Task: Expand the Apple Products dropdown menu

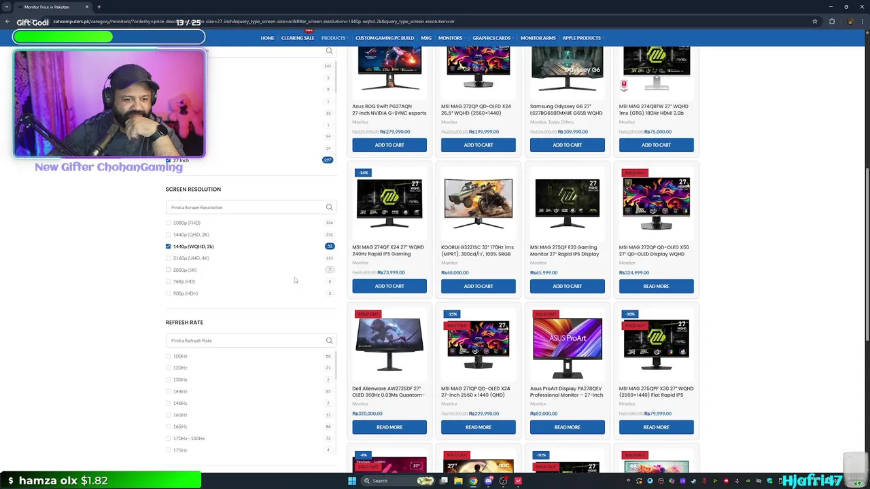Action: pyautogui.click(x=582, y=38)
